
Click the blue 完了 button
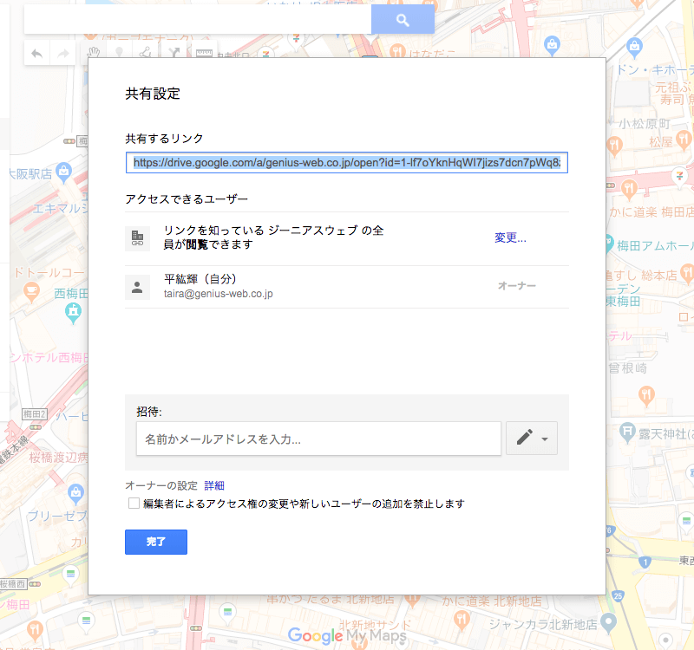[x=156, y=542]
